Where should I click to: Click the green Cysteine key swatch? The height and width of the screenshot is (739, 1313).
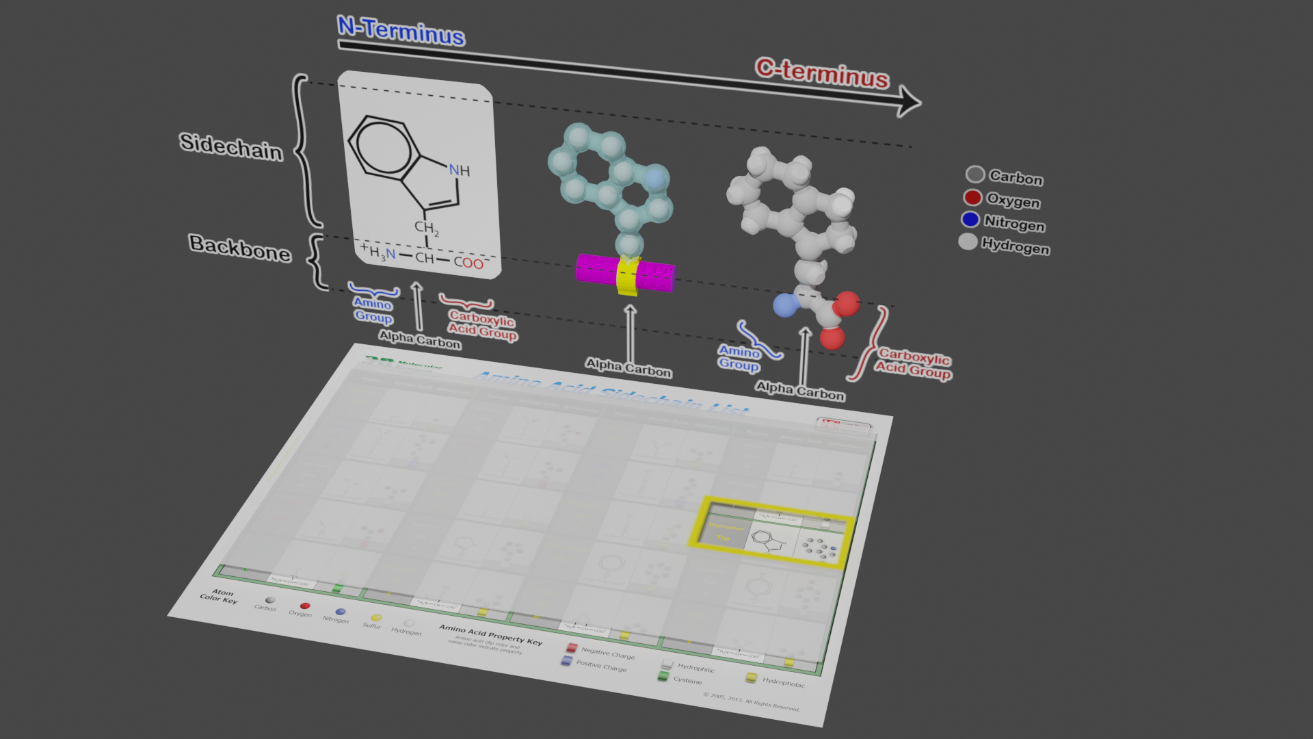pos(662,677)
